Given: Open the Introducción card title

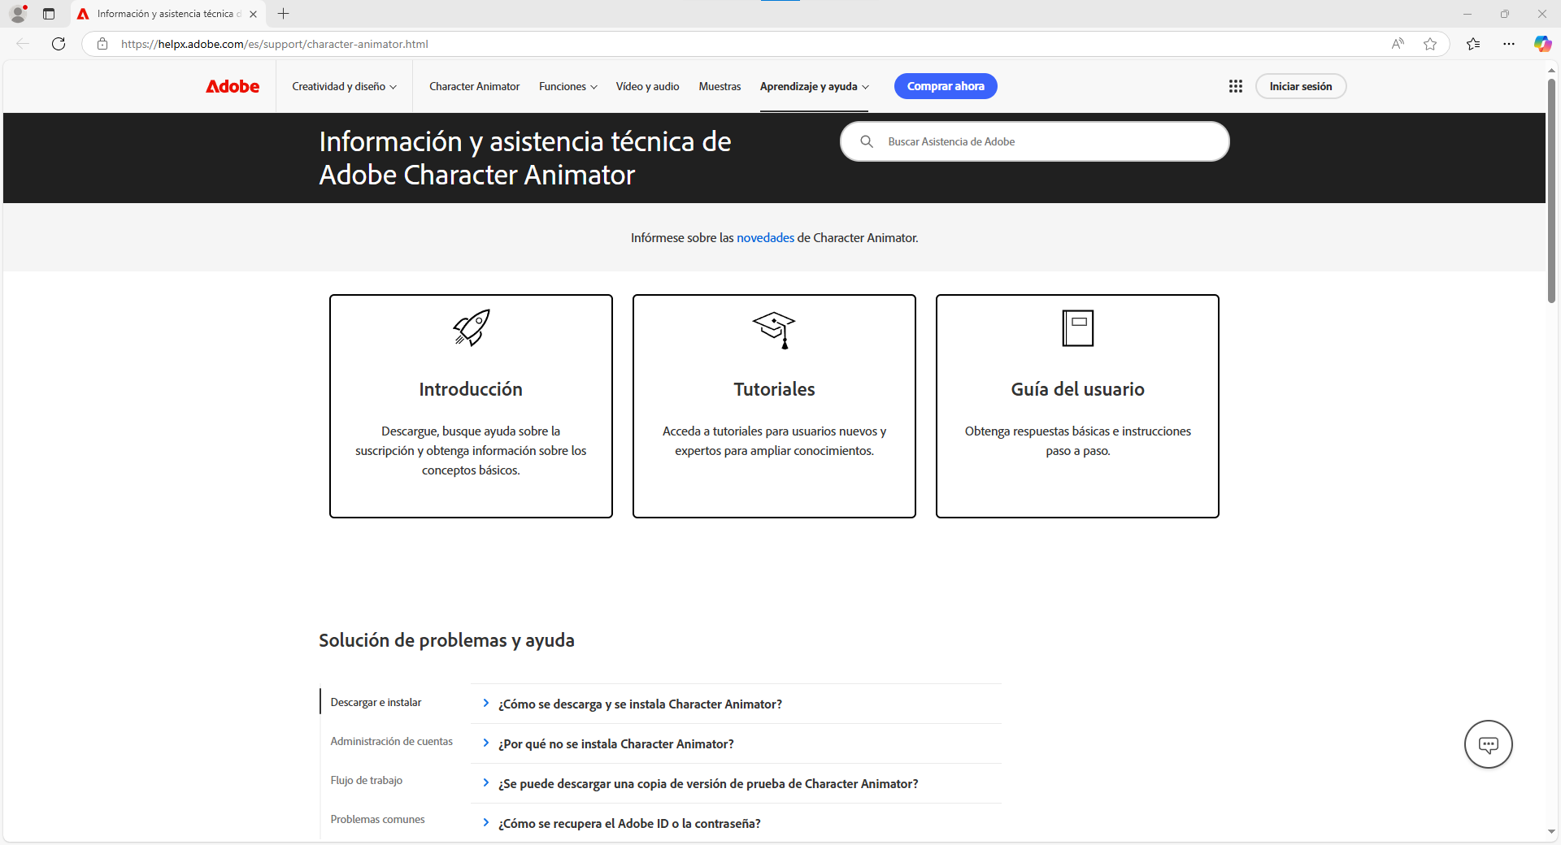Looking at the screenshot, I should (x=471, y=389).
